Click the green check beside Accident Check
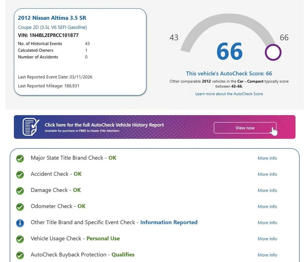This screenshot has width=308, height=262. point(20,174)
